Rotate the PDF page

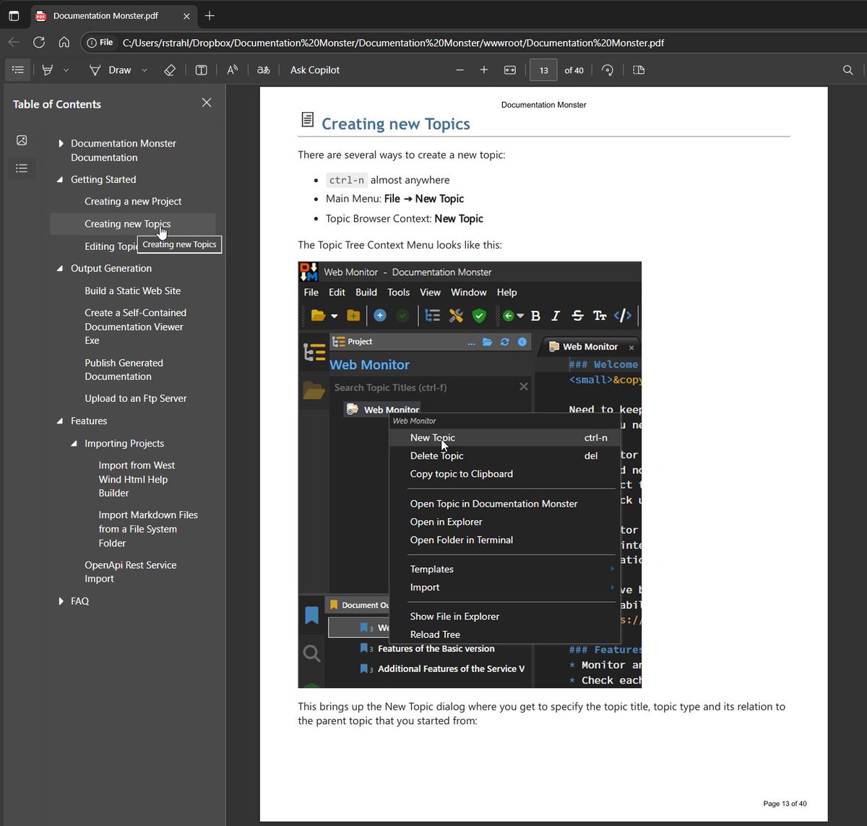click(608, 70)
